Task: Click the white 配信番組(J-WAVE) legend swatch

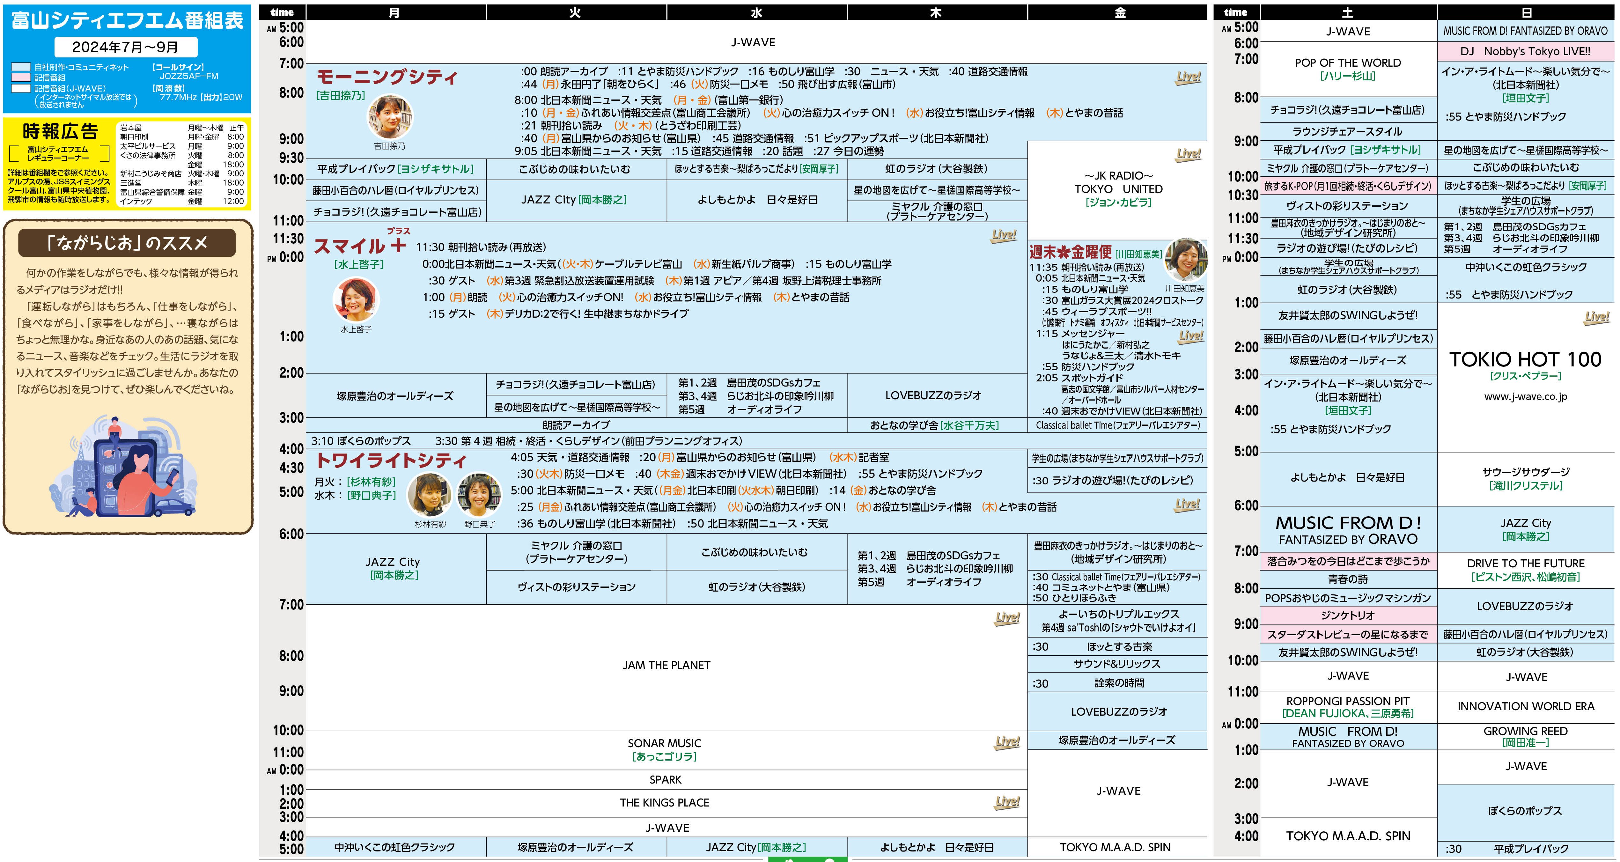Action: (21, 88)
